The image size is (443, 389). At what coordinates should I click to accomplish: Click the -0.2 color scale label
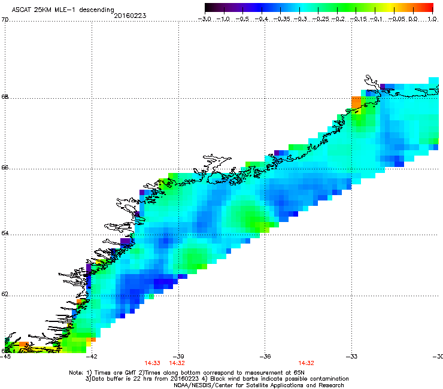[338, 19]
